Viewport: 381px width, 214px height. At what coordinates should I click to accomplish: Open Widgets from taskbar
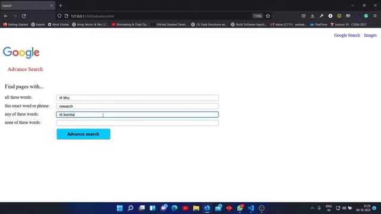[152, 208]
